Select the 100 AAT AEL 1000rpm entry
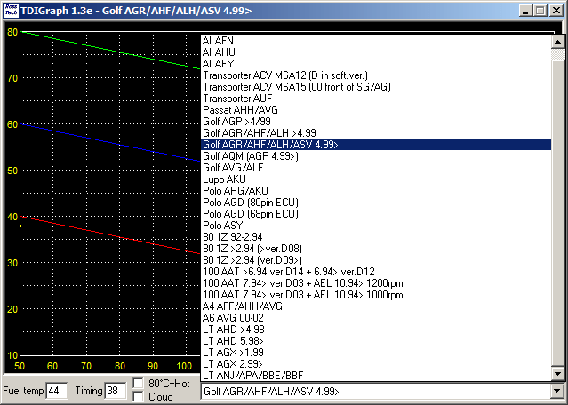The width and height of the screenshot is (568, 405). pyautogui.click(x=376, y=295)
